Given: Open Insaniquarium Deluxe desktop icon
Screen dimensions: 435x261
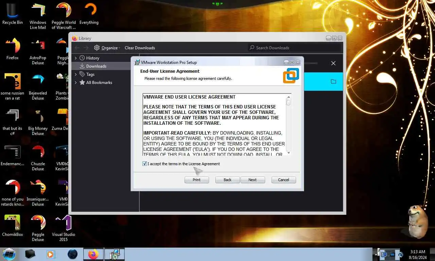Looking at the screenshot, I should click(38, 193).
